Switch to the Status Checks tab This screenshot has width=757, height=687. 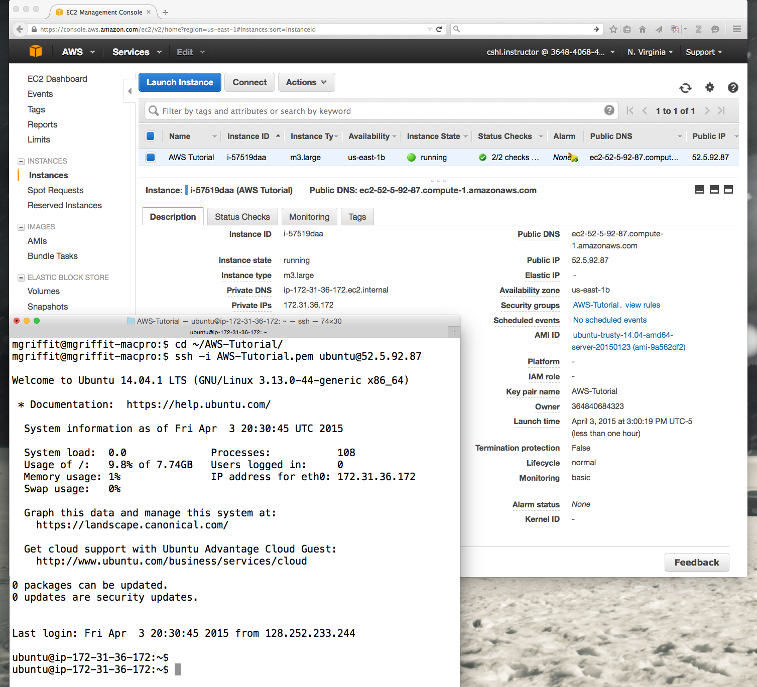pyautogui.click(x=242, y=217)
